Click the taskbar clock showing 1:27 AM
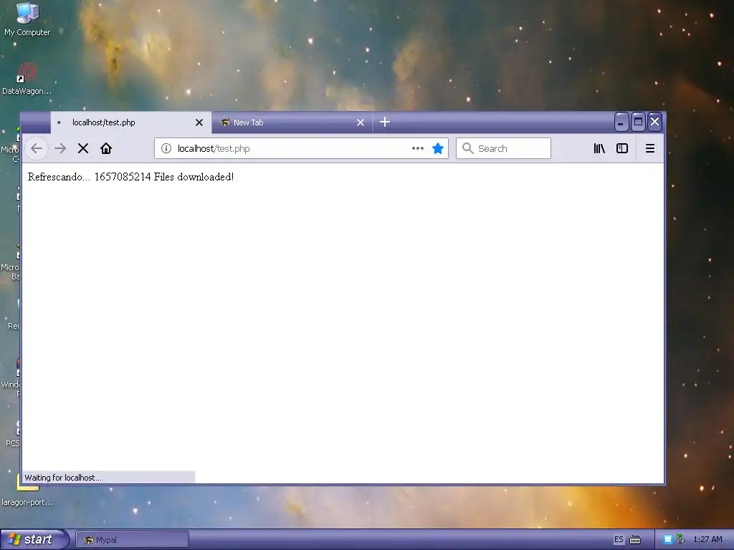This screenshot has width=734, height=550. tap(707, 540)
